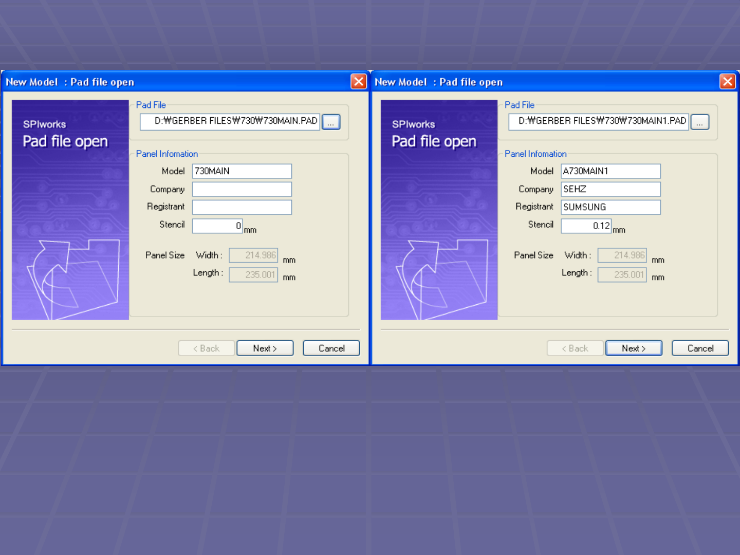Focus the empty Registrant input field
740x555 pixels.
[x=242, y=207]
